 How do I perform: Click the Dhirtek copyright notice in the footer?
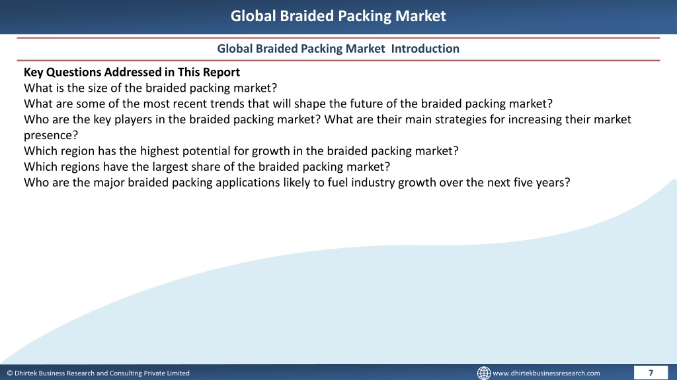[x=99, y=373]
